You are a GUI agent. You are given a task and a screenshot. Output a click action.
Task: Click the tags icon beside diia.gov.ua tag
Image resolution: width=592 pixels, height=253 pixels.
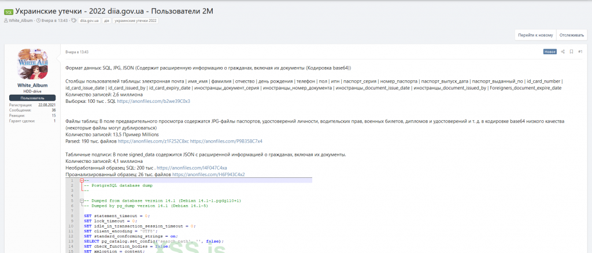click(x=73, y=20)
